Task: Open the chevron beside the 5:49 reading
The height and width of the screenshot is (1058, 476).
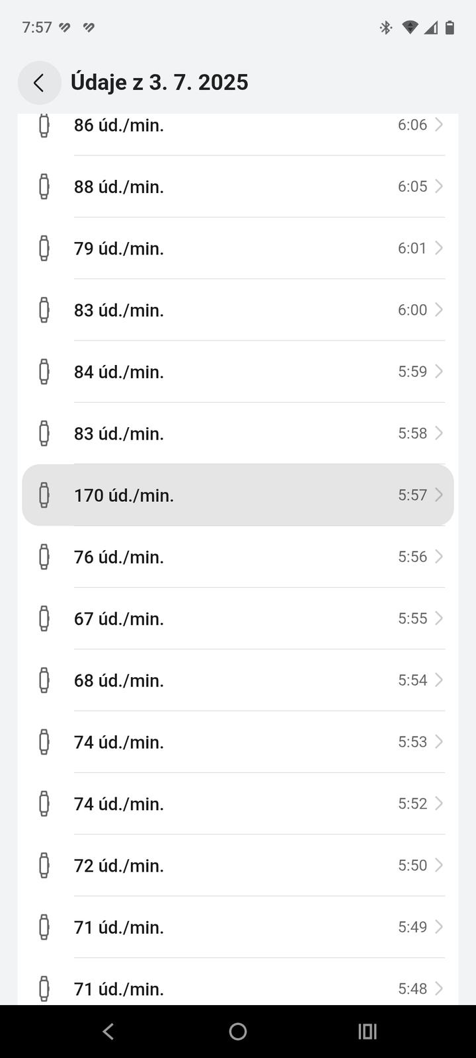Action: 439,927
